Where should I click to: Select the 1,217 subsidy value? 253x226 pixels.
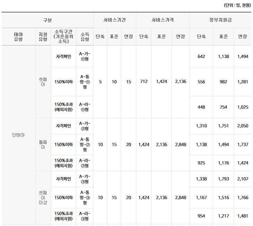(223, 216)
